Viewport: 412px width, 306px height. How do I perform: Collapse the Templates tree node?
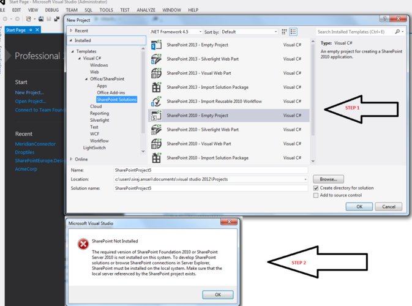pyautogui.click(x=72, y=51)
